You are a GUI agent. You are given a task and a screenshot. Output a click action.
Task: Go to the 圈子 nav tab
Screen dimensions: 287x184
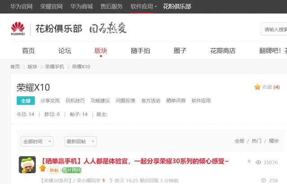180,51
